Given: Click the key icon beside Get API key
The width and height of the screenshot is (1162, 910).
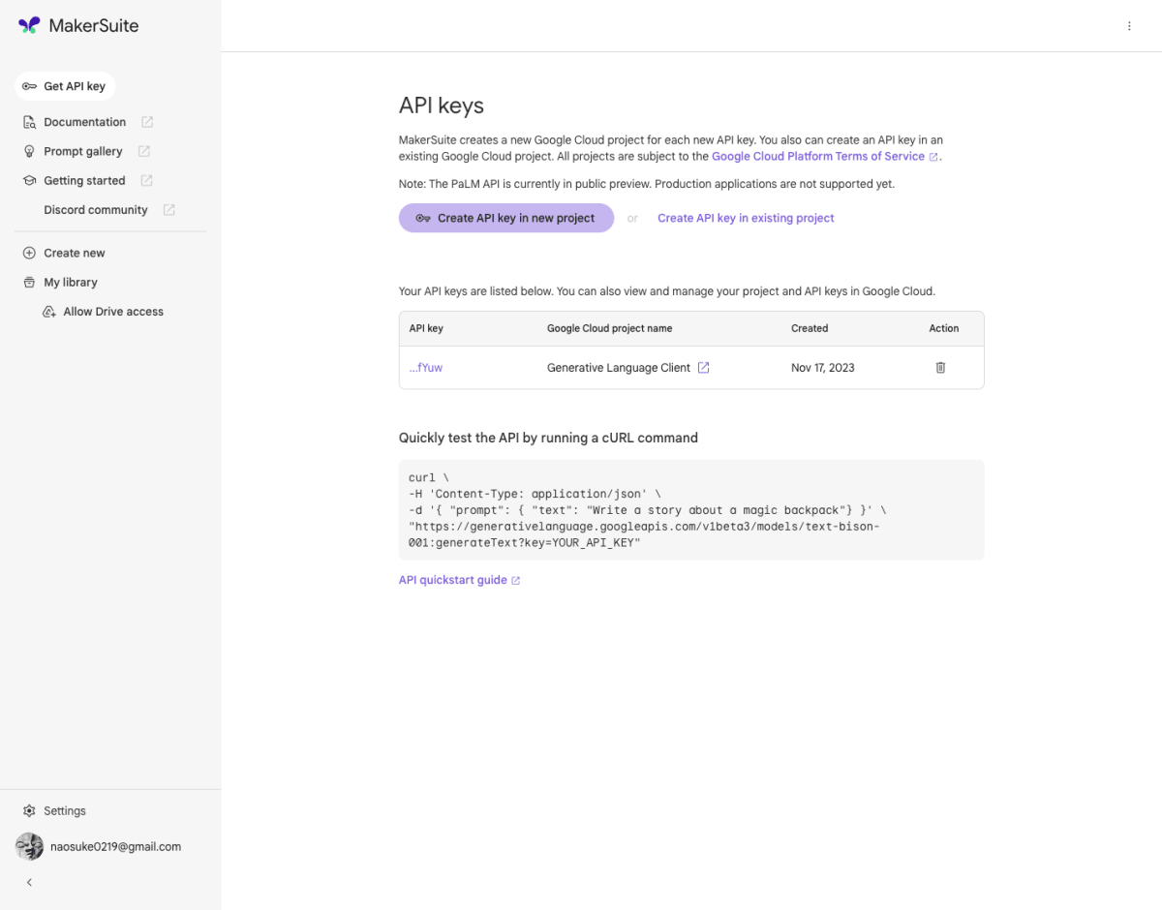Looking at the screenshot, I should coord(29,86).
